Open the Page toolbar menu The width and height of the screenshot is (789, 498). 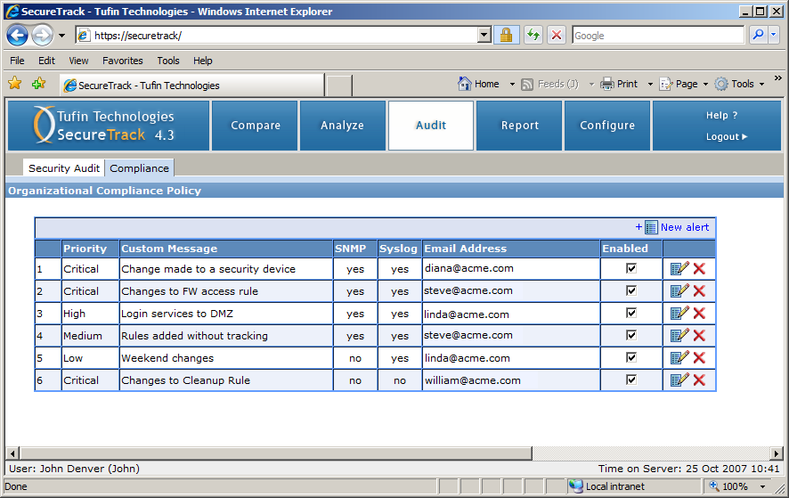click(x=684, y=84)
